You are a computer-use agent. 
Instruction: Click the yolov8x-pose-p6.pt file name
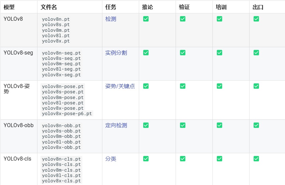(x=67, y=114)
